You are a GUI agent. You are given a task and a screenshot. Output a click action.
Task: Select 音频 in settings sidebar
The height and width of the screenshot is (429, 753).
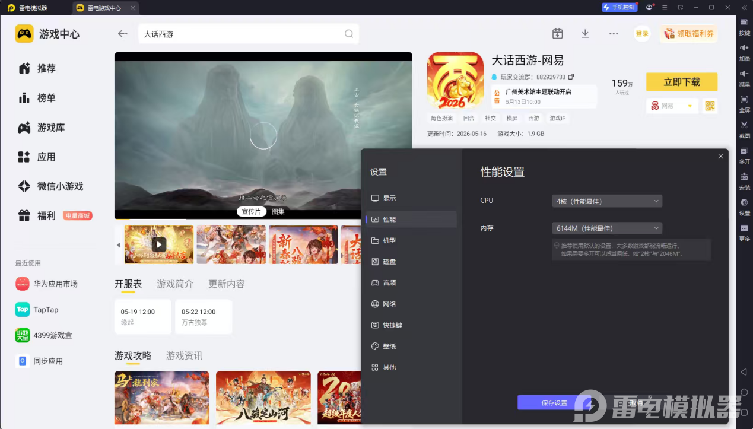411,283
